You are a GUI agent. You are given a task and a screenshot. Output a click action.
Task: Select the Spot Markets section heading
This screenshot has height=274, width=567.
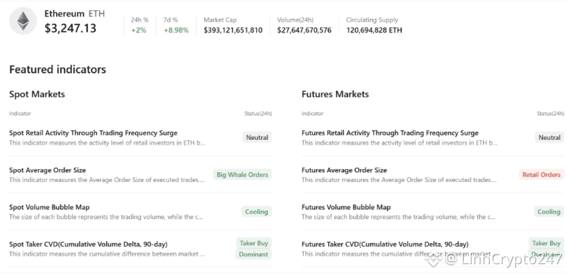37,94
